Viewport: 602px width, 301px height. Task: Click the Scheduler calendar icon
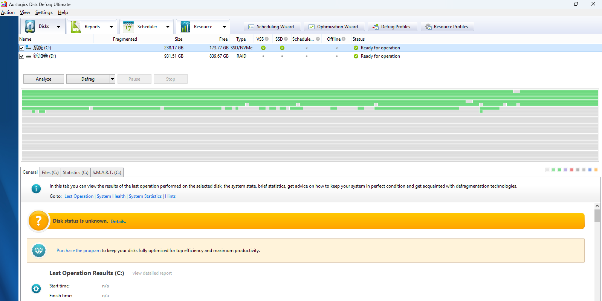tap(128, 27)
